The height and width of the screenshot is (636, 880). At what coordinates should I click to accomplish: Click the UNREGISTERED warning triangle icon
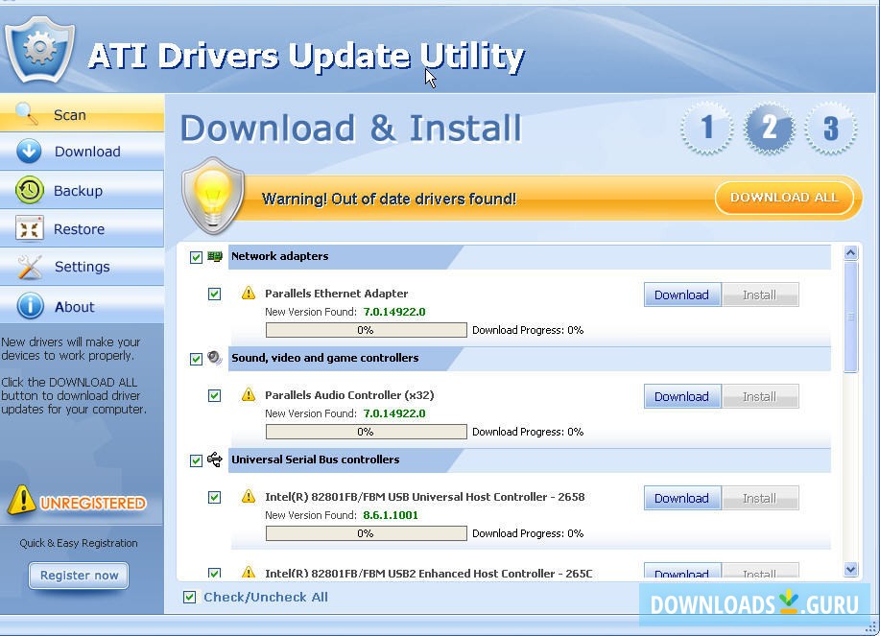pos(21,500)
